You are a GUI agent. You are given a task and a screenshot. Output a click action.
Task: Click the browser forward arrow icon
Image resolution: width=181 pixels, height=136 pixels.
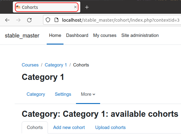pos(18,20)
